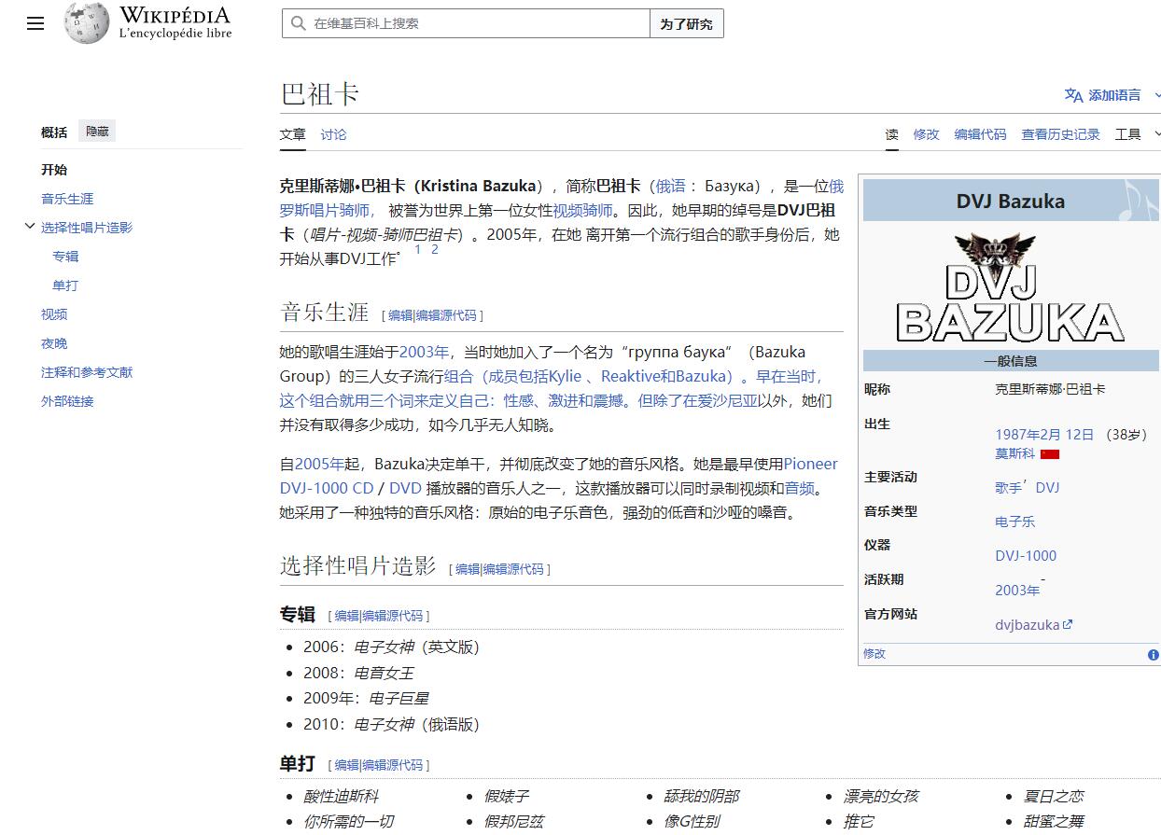Open the hamburger main menu
The height and width of the screenshot is (835, 1161).
pyautogui.click(x=35, y=24)
